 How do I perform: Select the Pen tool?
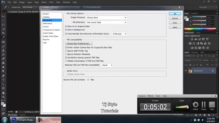(x=3, y=76)
